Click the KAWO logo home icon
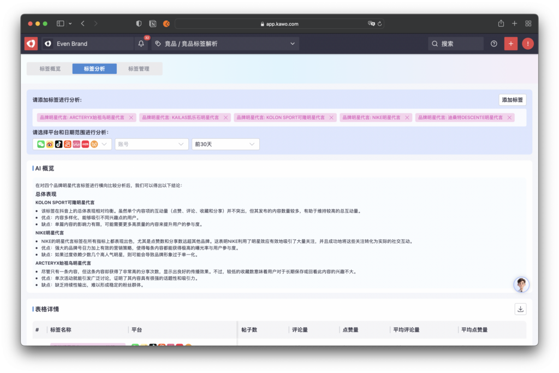The image size is (559, 373). [31, 44]
